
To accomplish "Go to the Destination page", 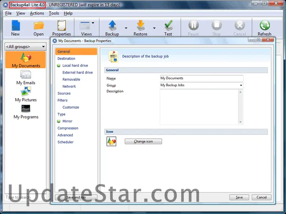I will pos(66,59).
